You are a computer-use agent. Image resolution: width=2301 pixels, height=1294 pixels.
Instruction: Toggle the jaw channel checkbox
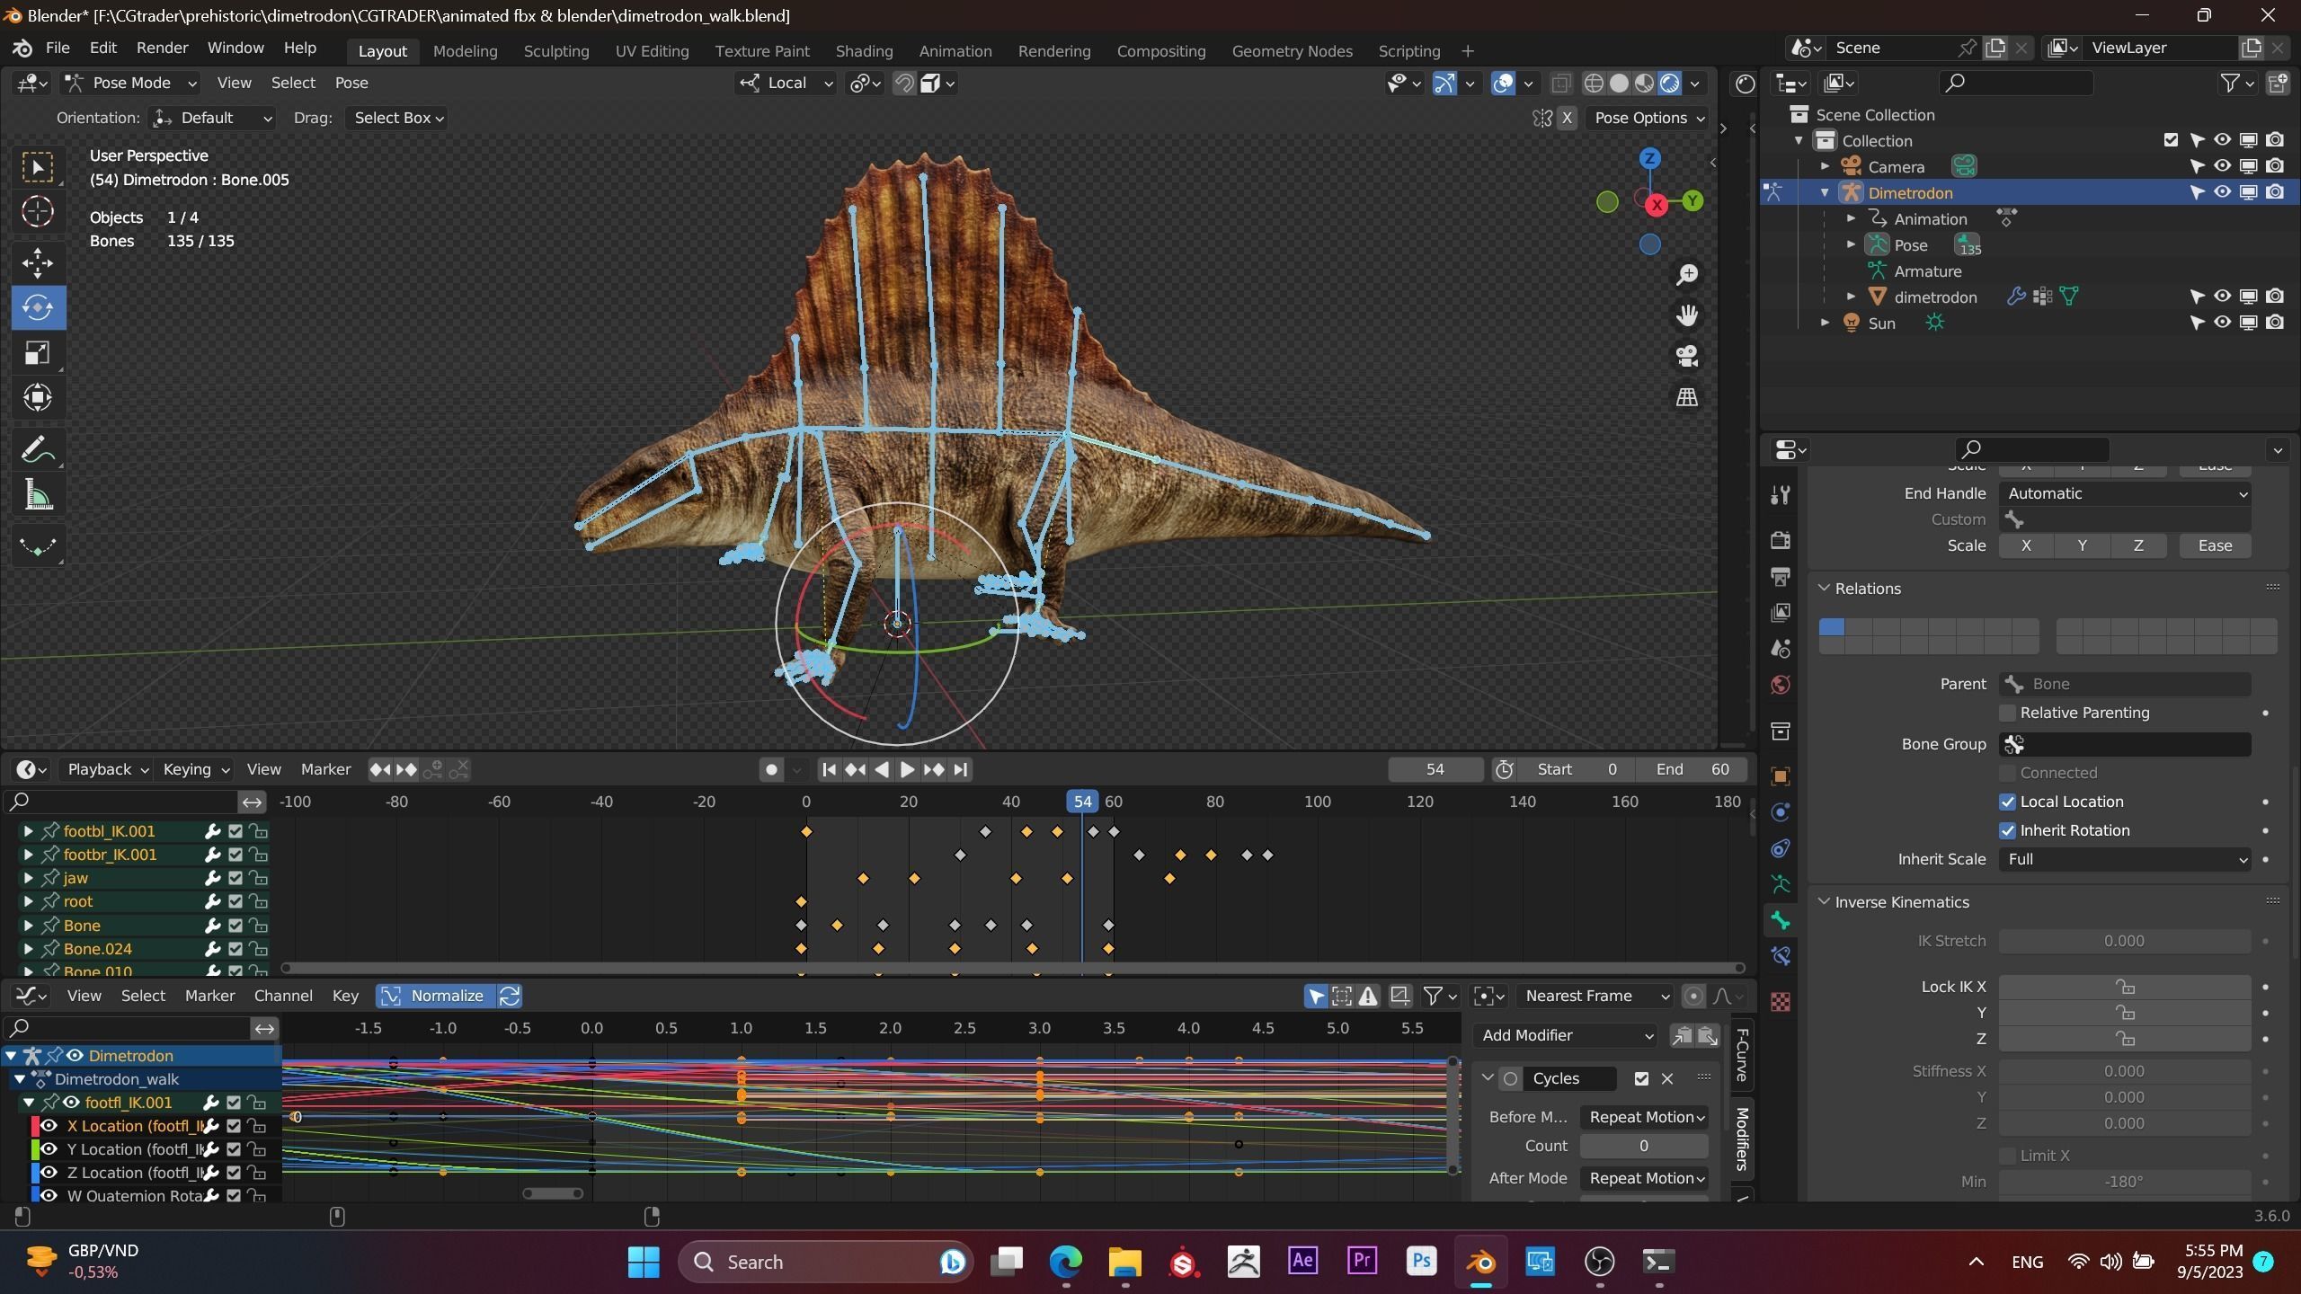coord(235,878)
